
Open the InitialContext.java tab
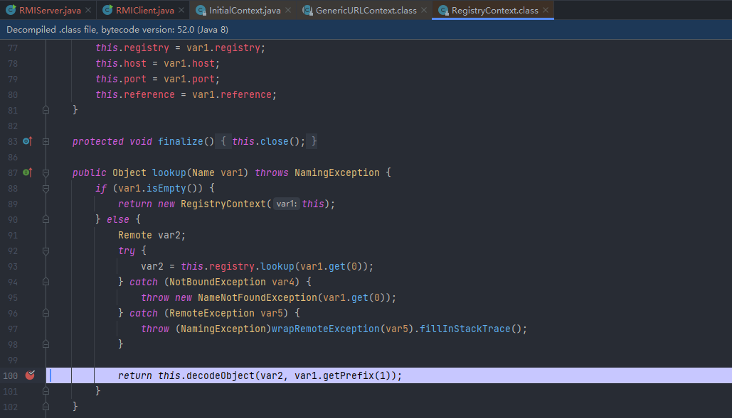coord(245,10)
